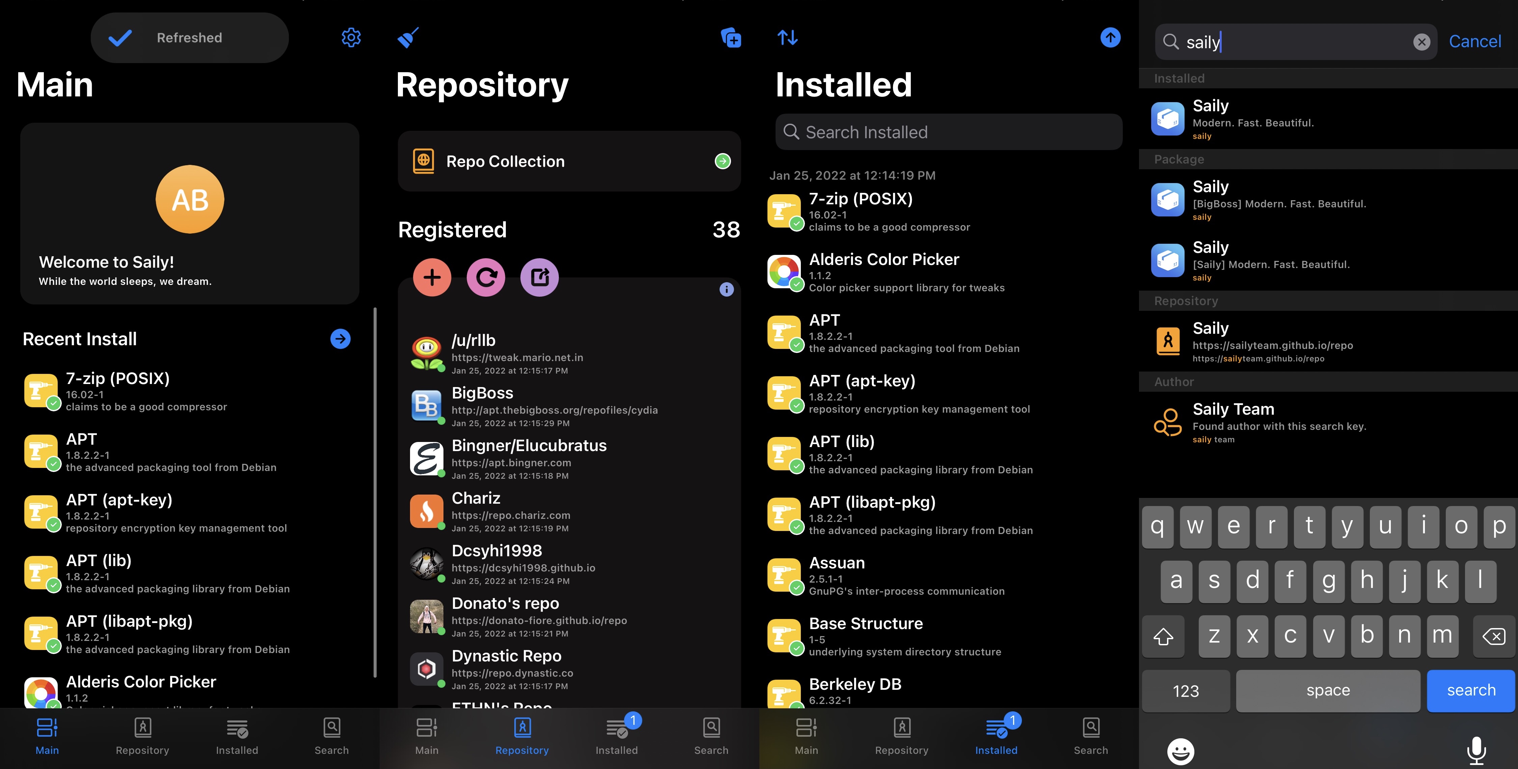Screen dimensions: 1518x769
Task: Tap the pink refresh repos button
Action: [486, 277]
